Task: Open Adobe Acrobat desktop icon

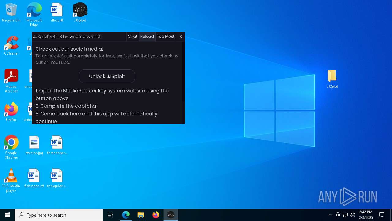Action: pos(11,81)
